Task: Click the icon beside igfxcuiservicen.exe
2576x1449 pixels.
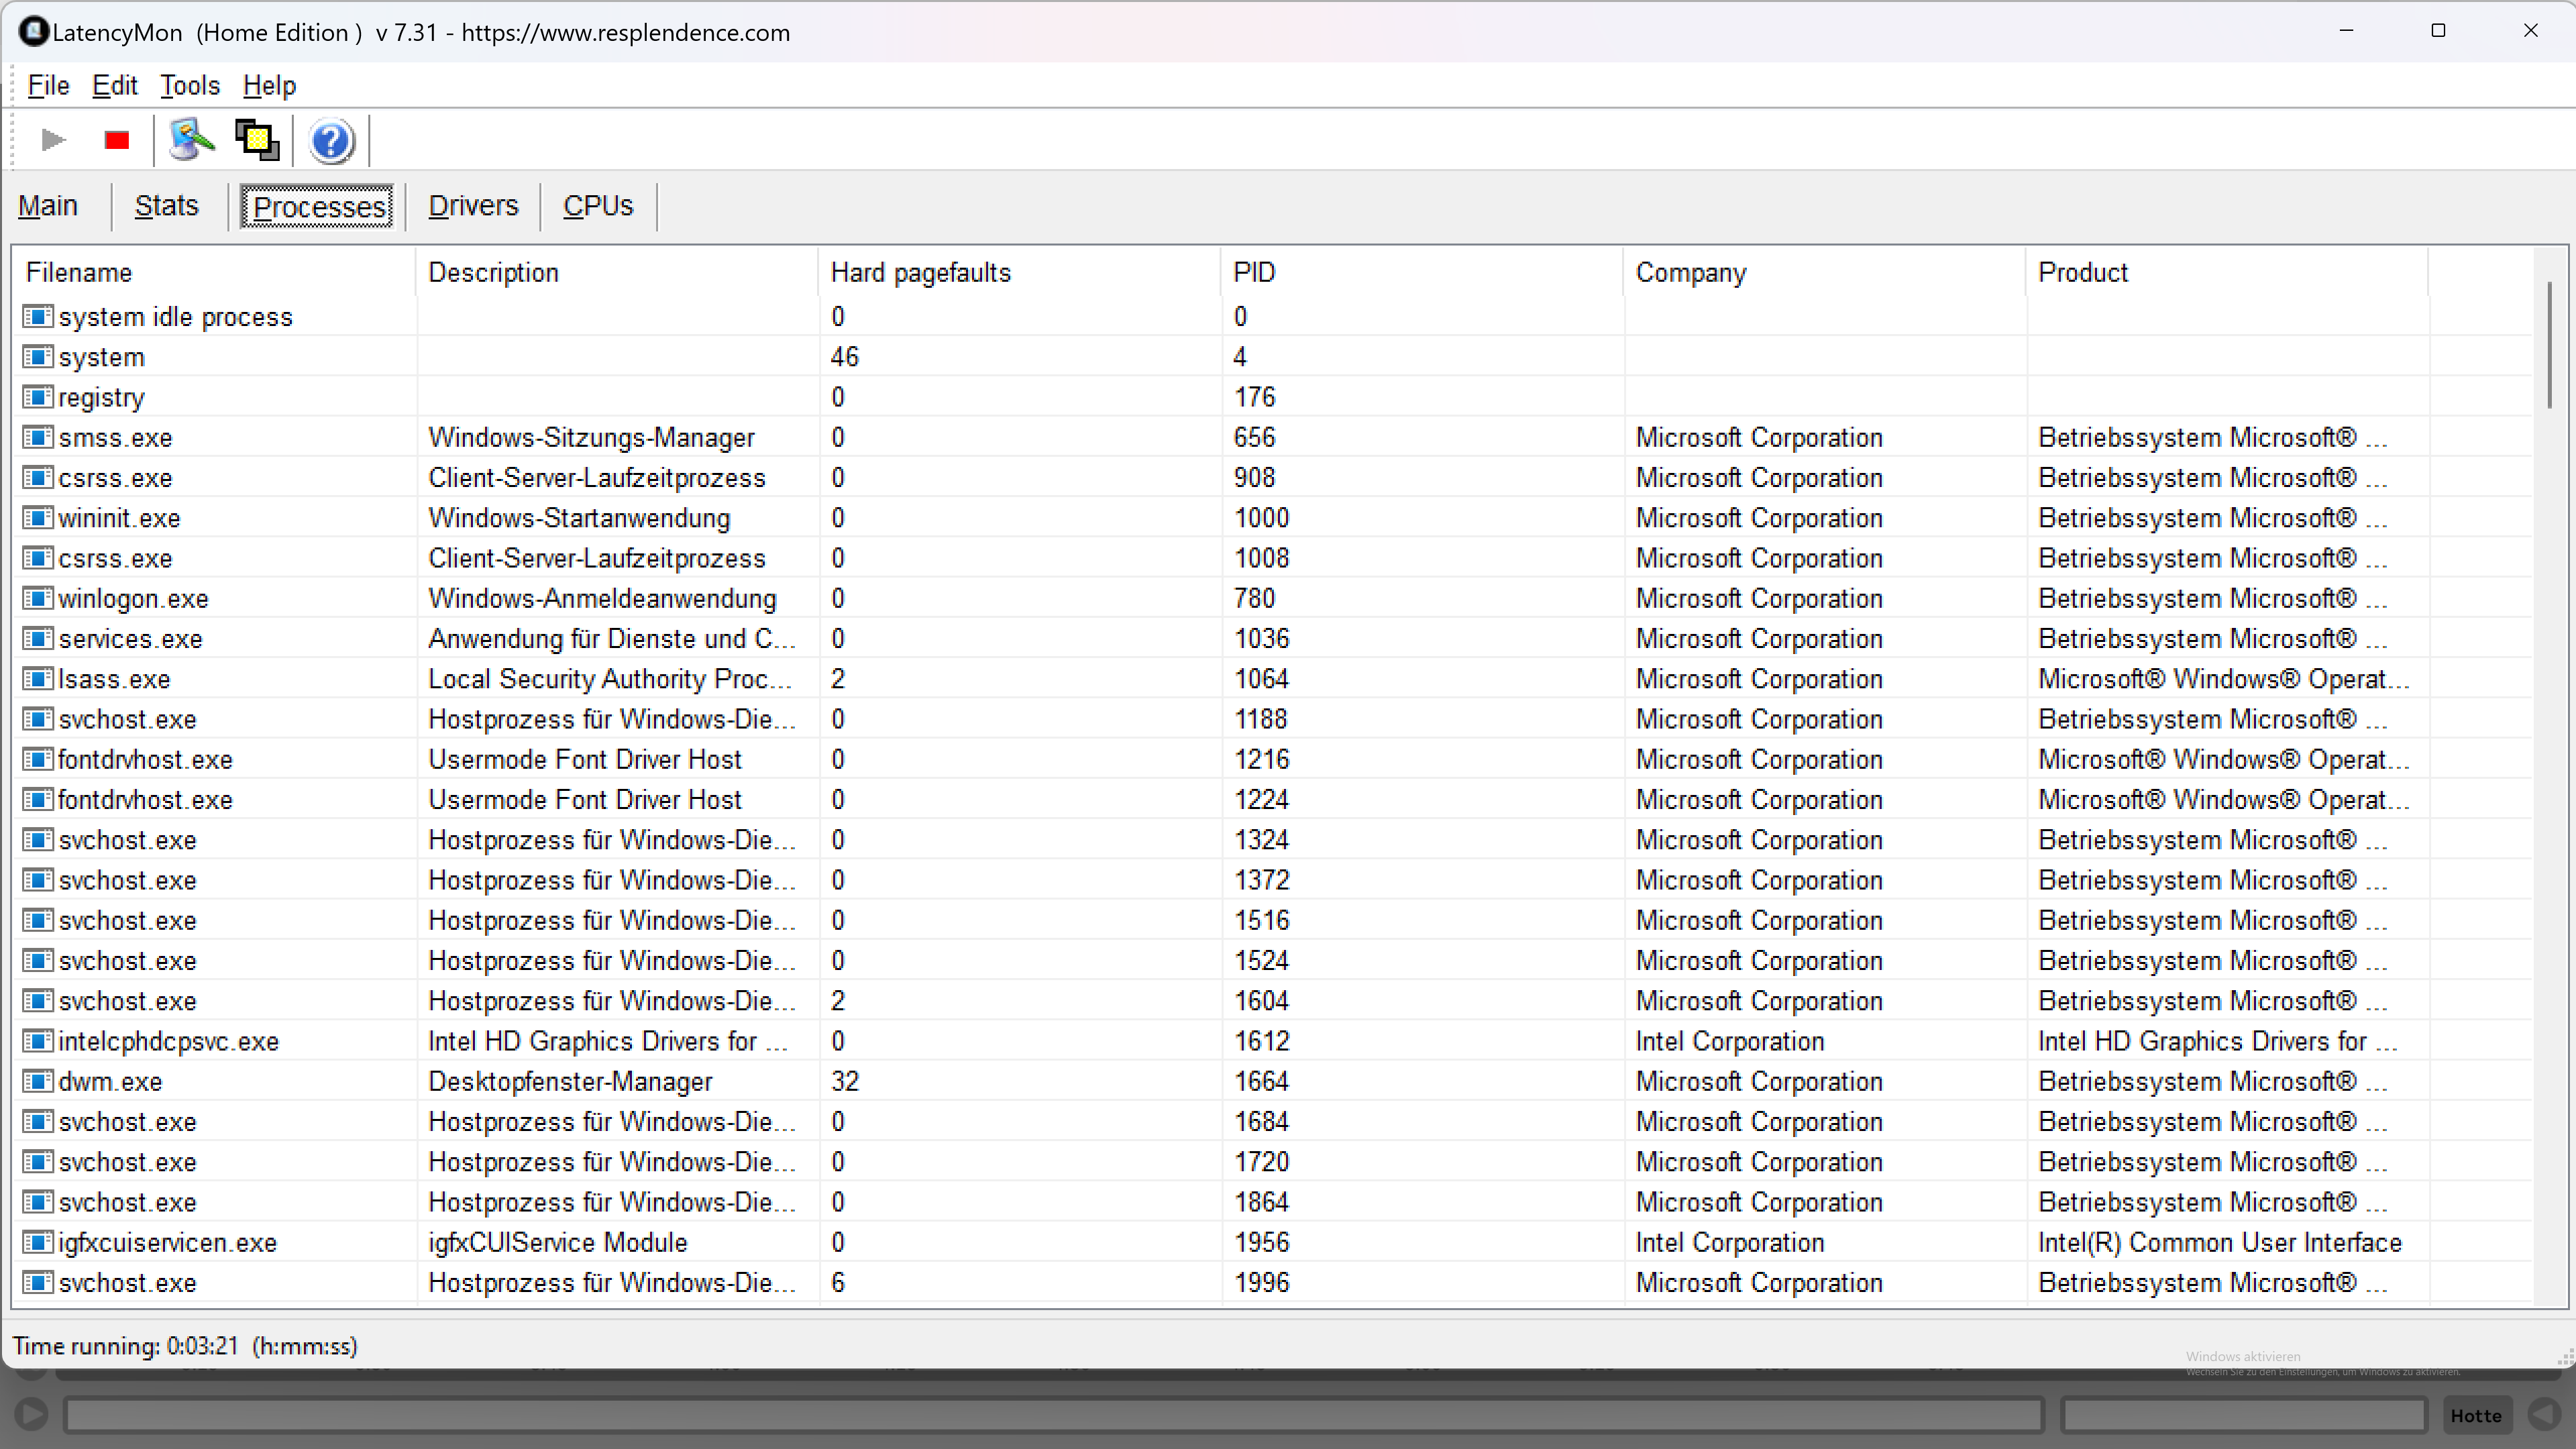Action: point(38,1242)
